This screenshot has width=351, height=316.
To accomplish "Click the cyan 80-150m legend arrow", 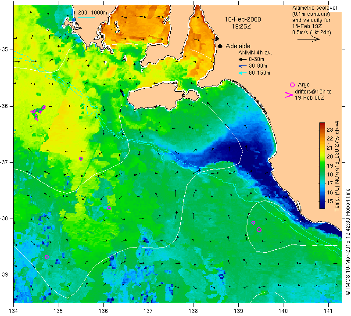I will pos(243,73).
